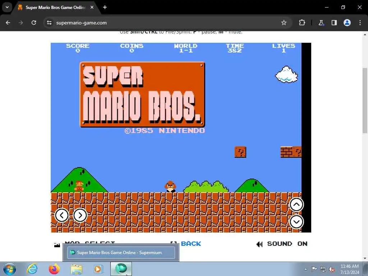Open Windows Explorer folder in taskbar
The height and width of the screenshot is (276, 368).
[x=77, y=269]
